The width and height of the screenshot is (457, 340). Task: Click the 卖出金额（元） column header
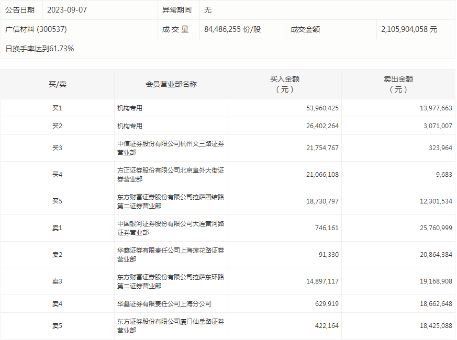(398, 84)
